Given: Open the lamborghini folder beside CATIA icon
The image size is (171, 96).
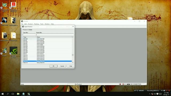Looking at the screenshot, I should pyautogui.click(x=13, y=21).
